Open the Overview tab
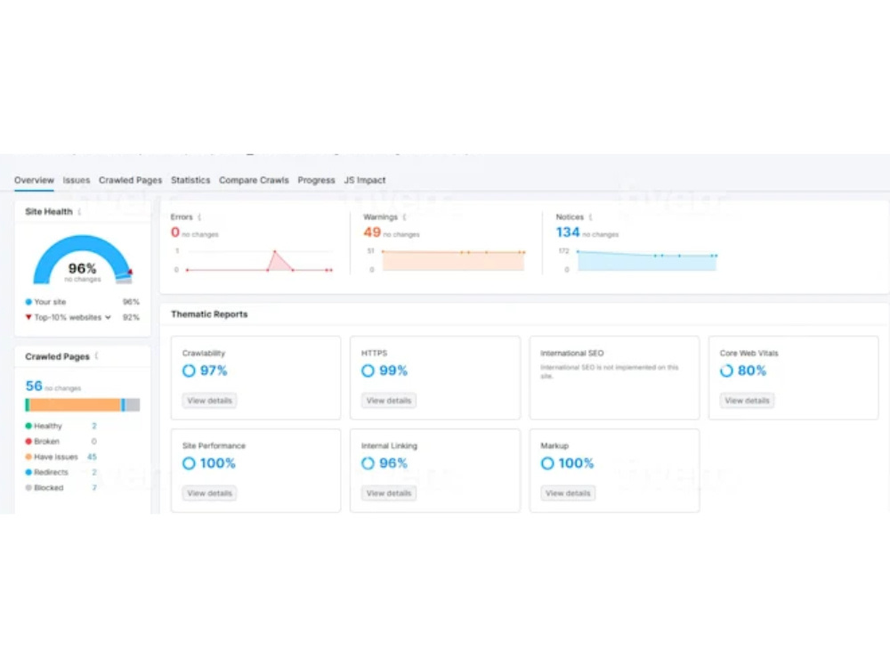Screen dimensions: 890x668 point(34,180)
